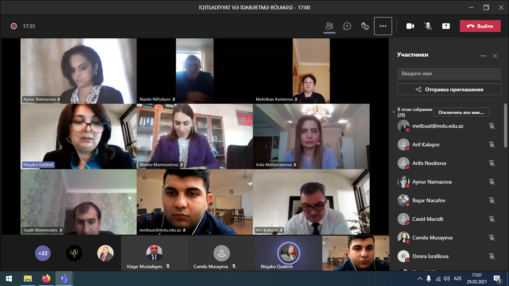Collapse the 'В этом собрании' section
Viewport: 509px width, 286px height.
click(x=394, y=112)
